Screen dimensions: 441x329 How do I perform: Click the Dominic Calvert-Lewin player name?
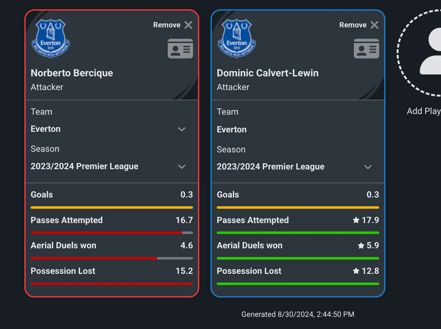click(268, 73)
